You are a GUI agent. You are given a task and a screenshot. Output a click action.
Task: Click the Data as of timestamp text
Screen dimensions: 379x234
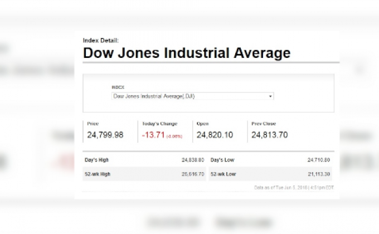[x=294, y=187]
